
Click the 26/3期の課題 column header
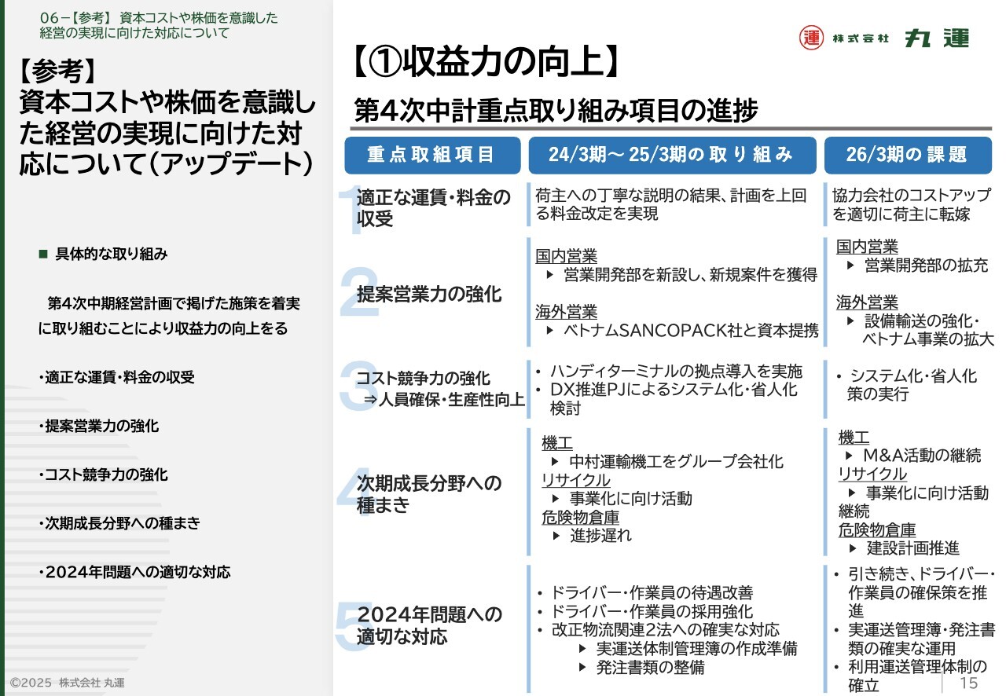908,156
